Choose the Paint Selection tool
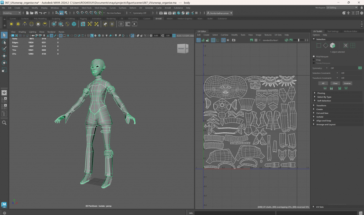Viewport: 364px width, 215px height. tap(4, 49)
